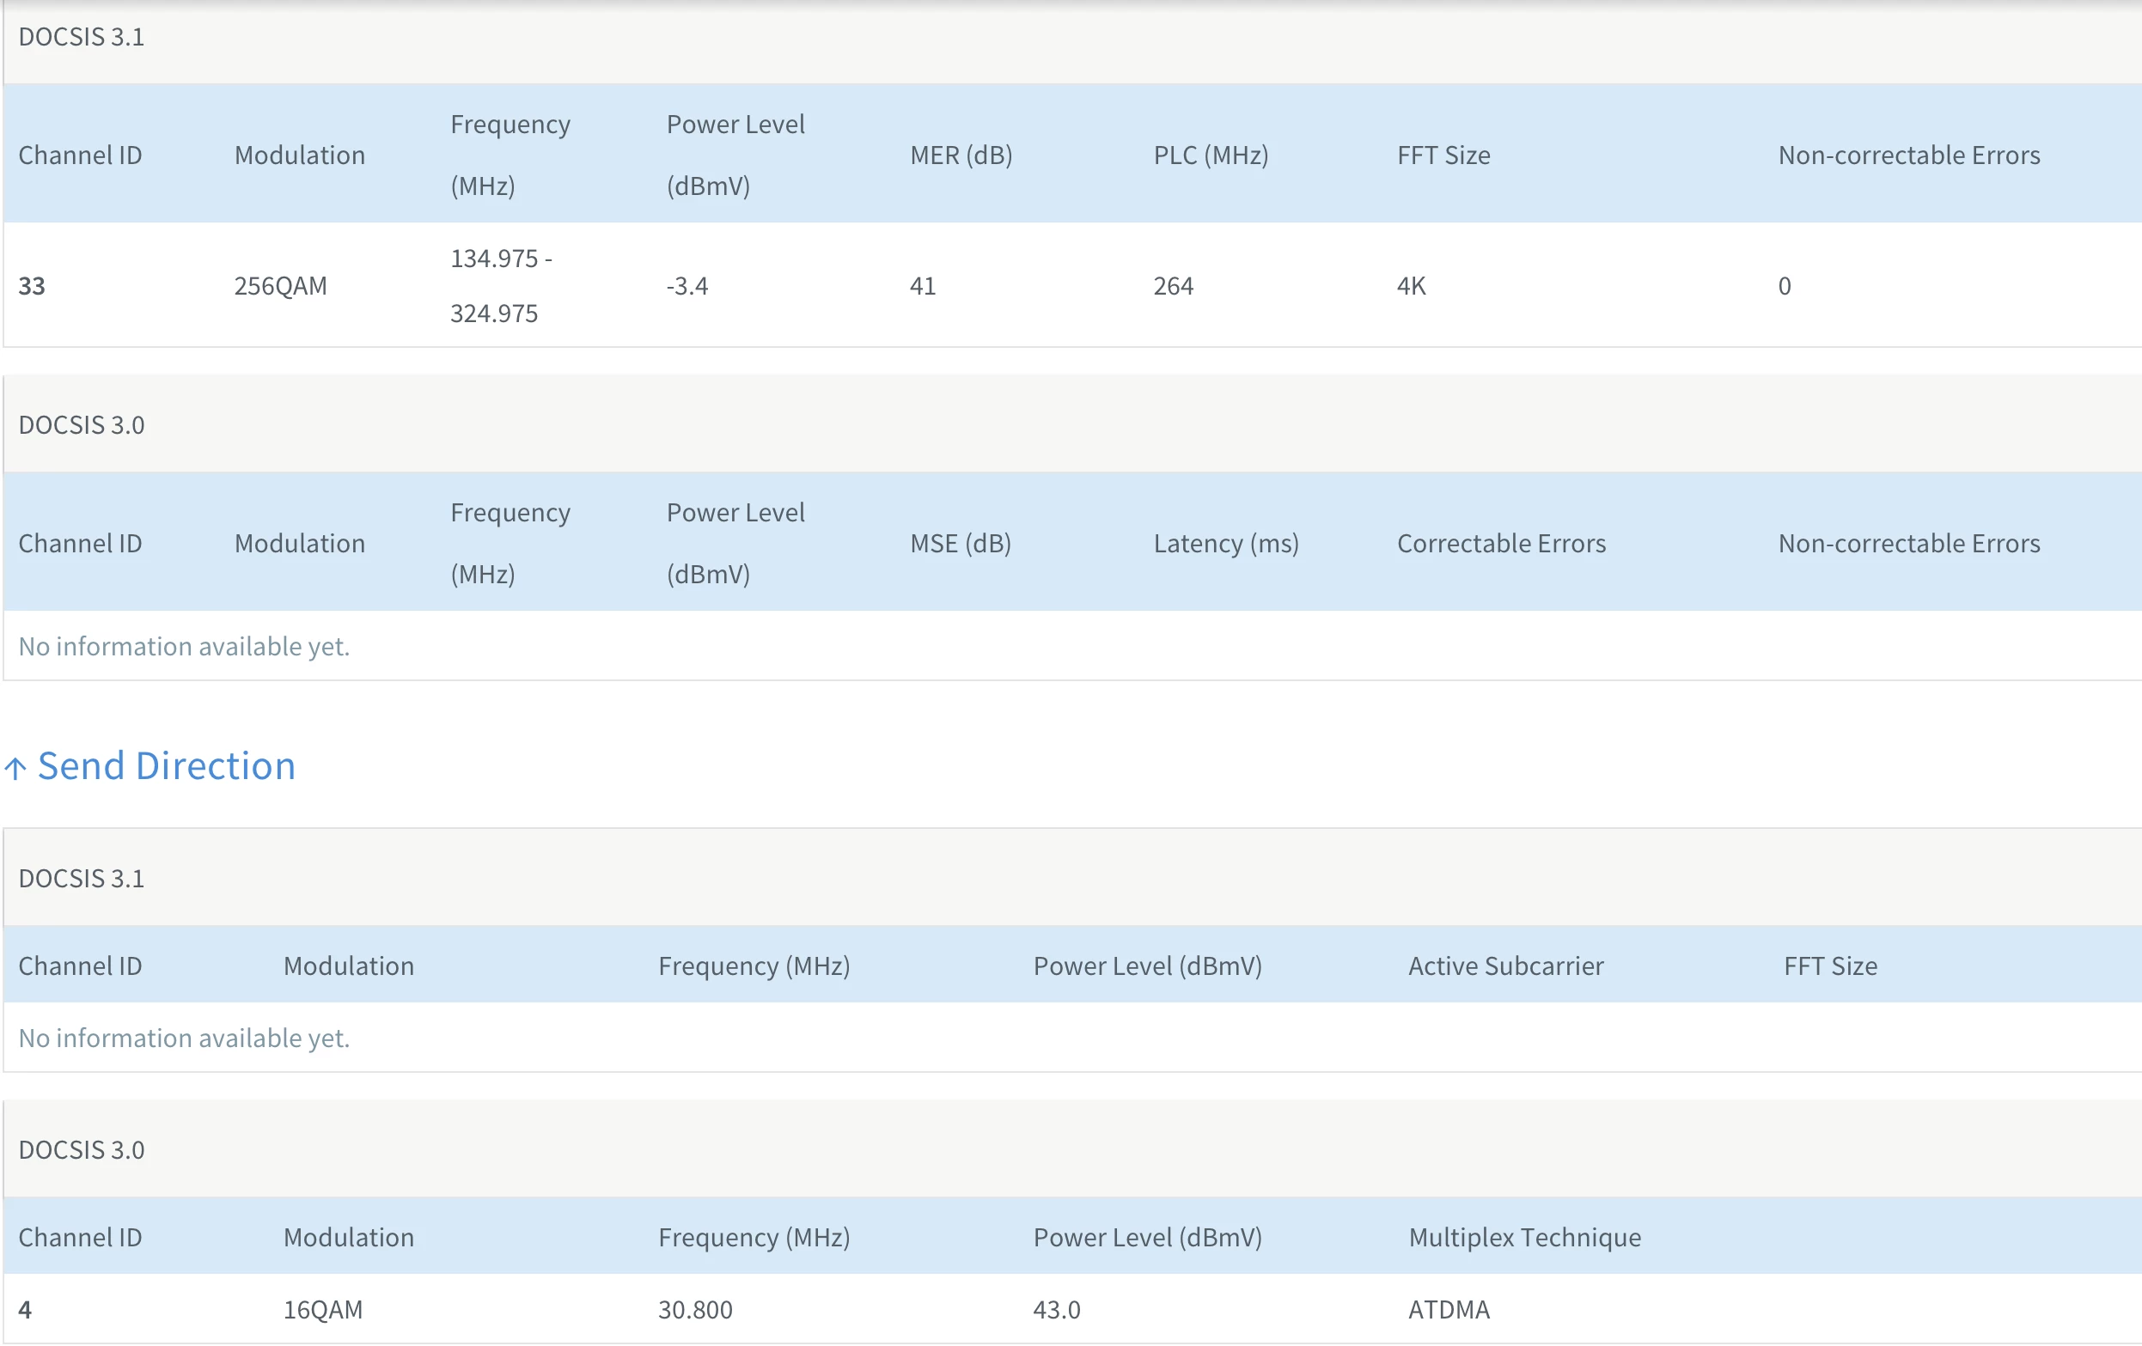The height and width of the screenshot is (1346, 2142).
Task: Click the Send Direction up arrow icon
Action: (x=15, y=767)
